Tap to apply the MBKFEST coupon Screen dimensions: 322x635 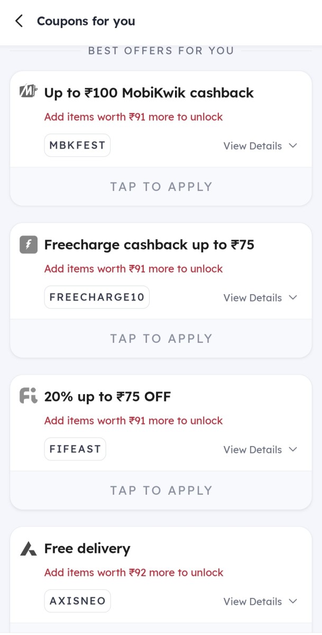pyautogui.click(x=161, y=186)
